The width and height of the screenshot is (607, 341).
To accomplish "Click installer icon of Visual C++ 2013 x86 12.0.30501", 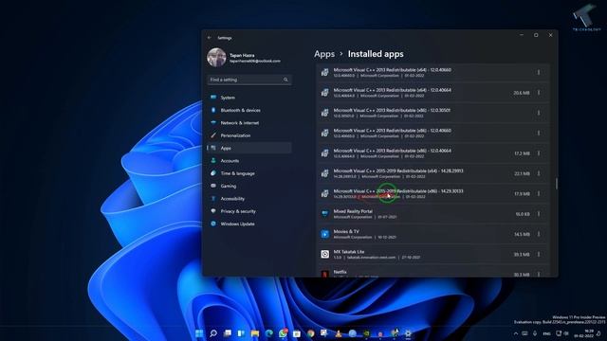I will point(324,113).
